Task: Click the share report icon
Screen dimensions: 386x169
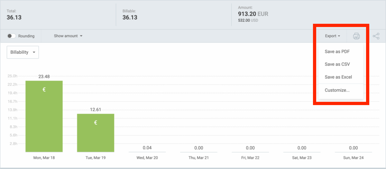Action: tap(376, 36)
